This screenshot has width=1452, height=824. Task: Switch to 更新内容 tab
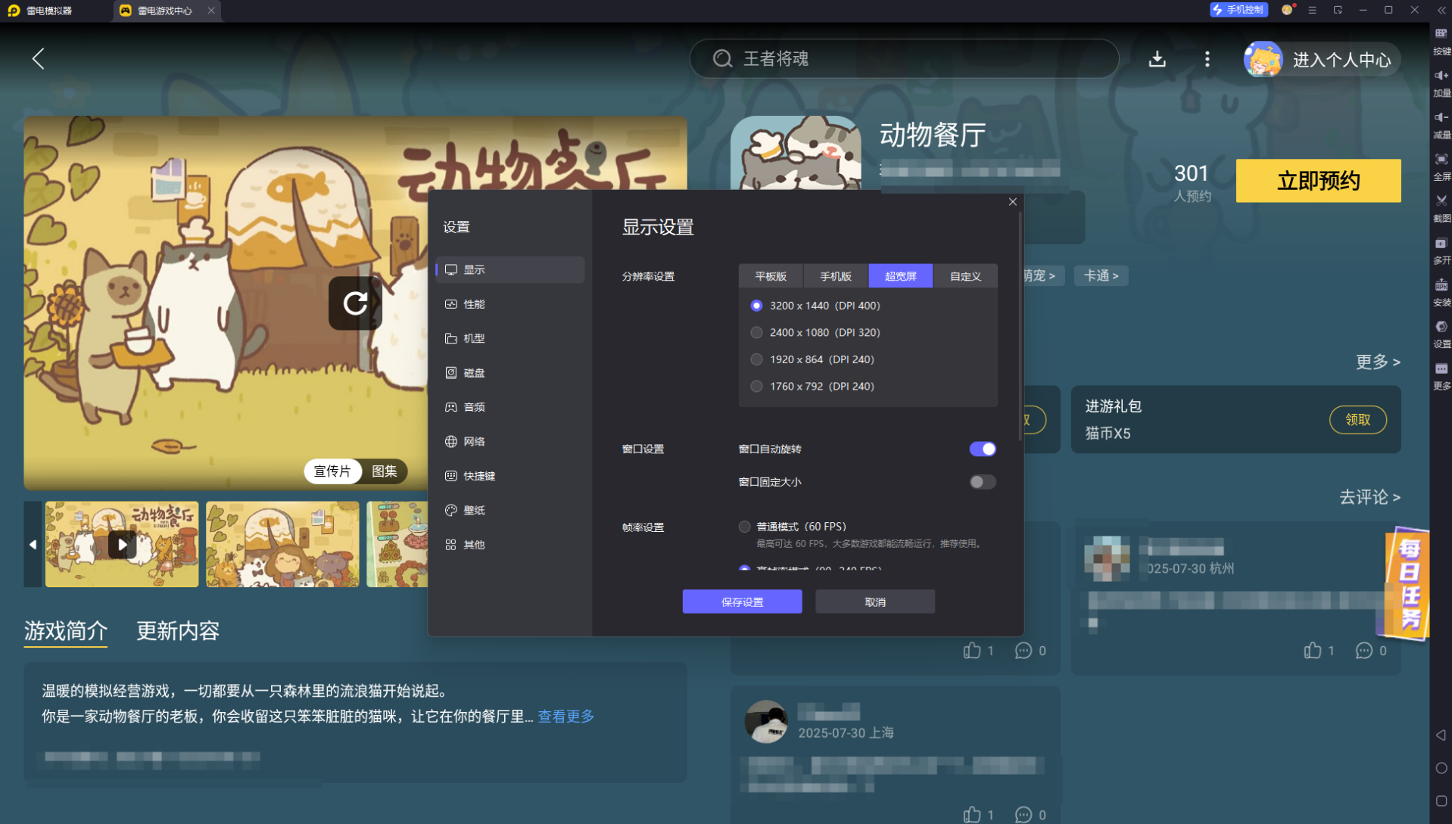[x=178, y=631]
